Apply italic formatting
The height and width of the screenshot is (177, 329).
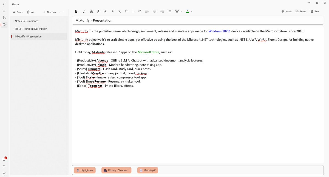click(84, 12)
